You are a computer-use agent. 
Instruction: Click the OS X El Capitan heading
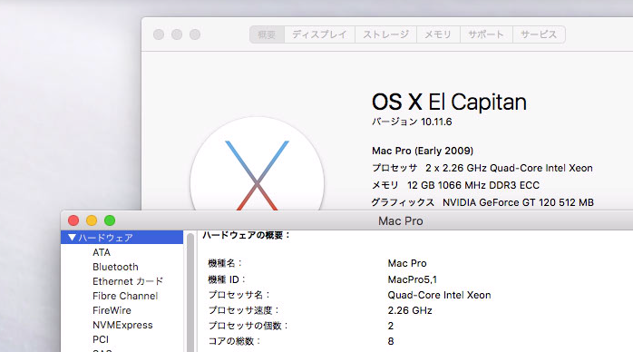click(449, 102)
